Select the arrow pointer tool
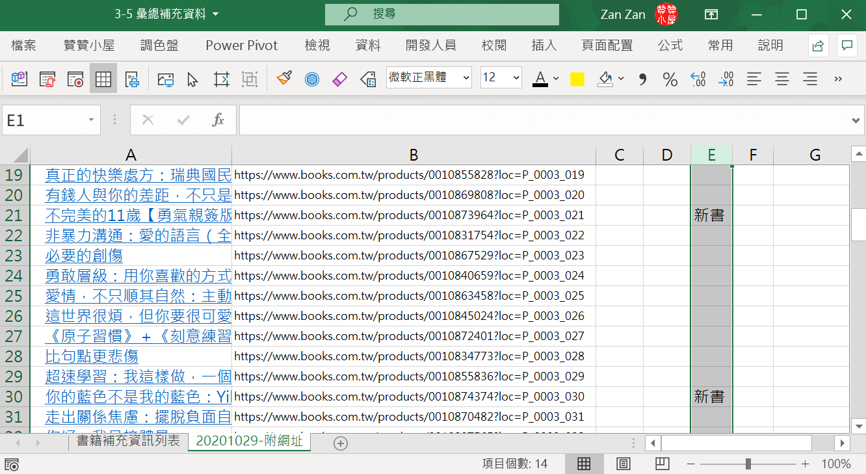This screenshot has height=474, width=866. 193,79
